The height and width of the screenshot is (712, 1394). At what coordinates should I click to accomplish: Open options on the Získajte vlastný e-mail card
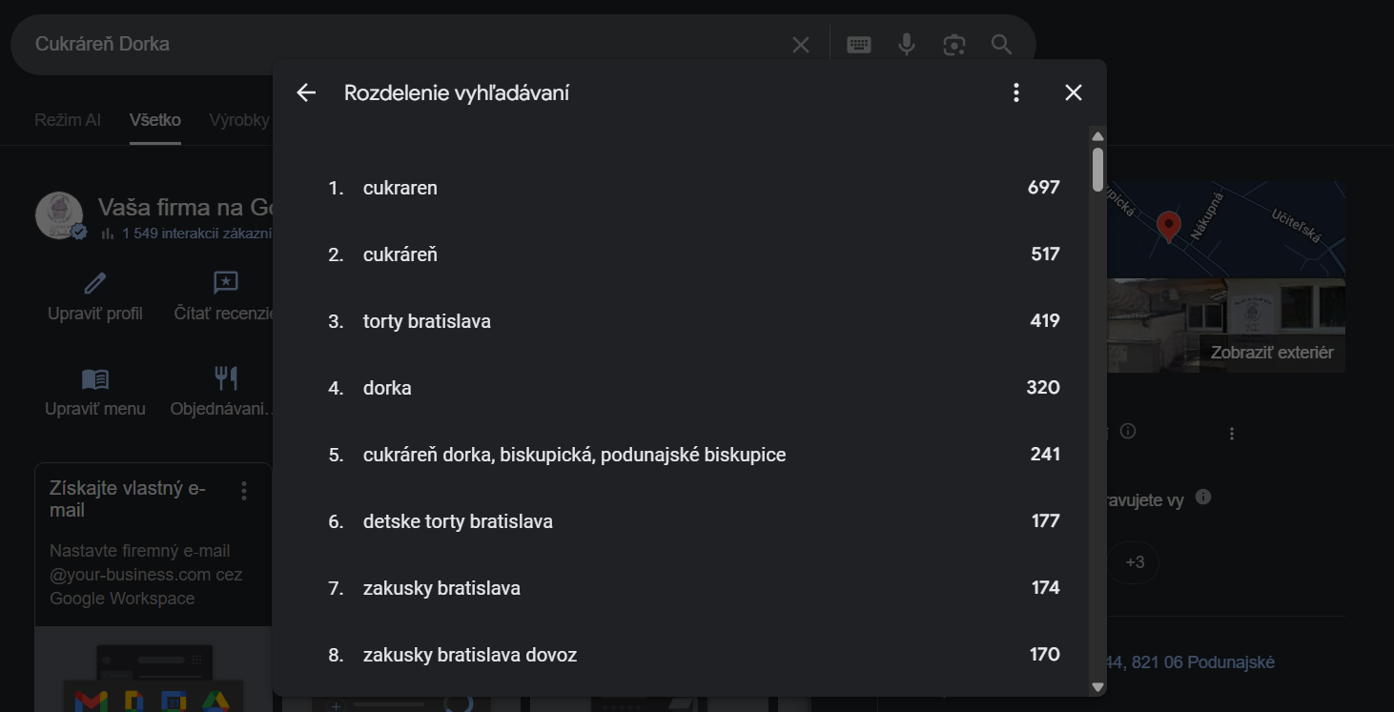244,490
